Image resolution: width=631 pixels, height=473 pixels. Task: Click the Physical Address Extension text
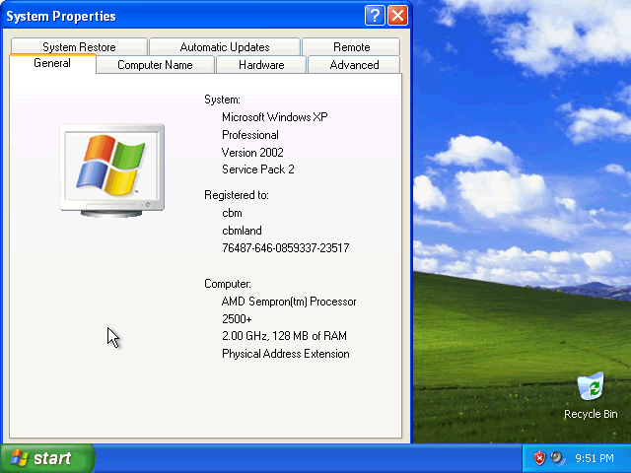tap(285, 354)
